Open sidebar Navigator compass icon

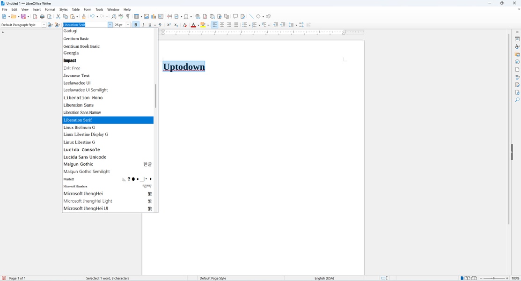[517, 62]
